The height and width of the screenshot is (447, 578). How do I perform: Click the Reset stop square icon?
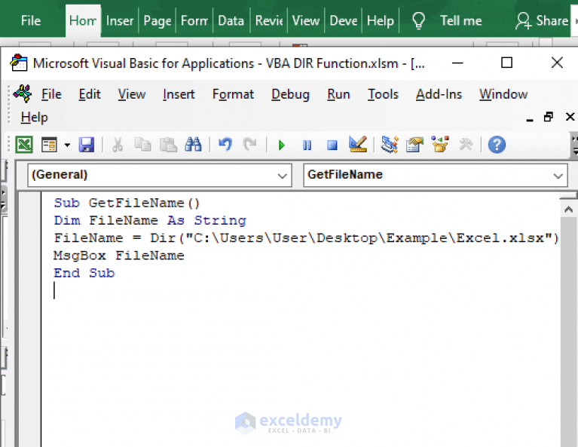coord(332,145)
